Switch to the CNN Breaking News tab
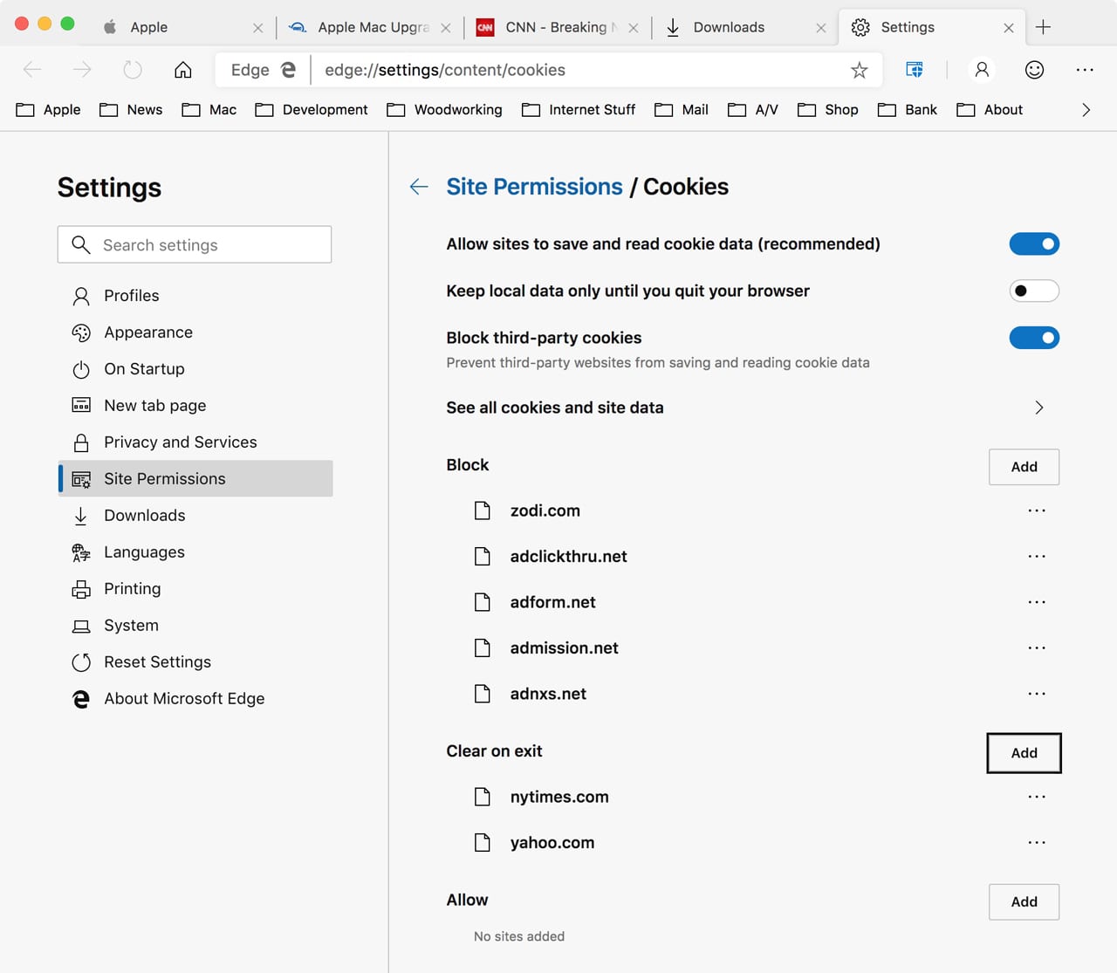Image resolution: width=1117 pixels, height=973 pixels. click(555, 27)
